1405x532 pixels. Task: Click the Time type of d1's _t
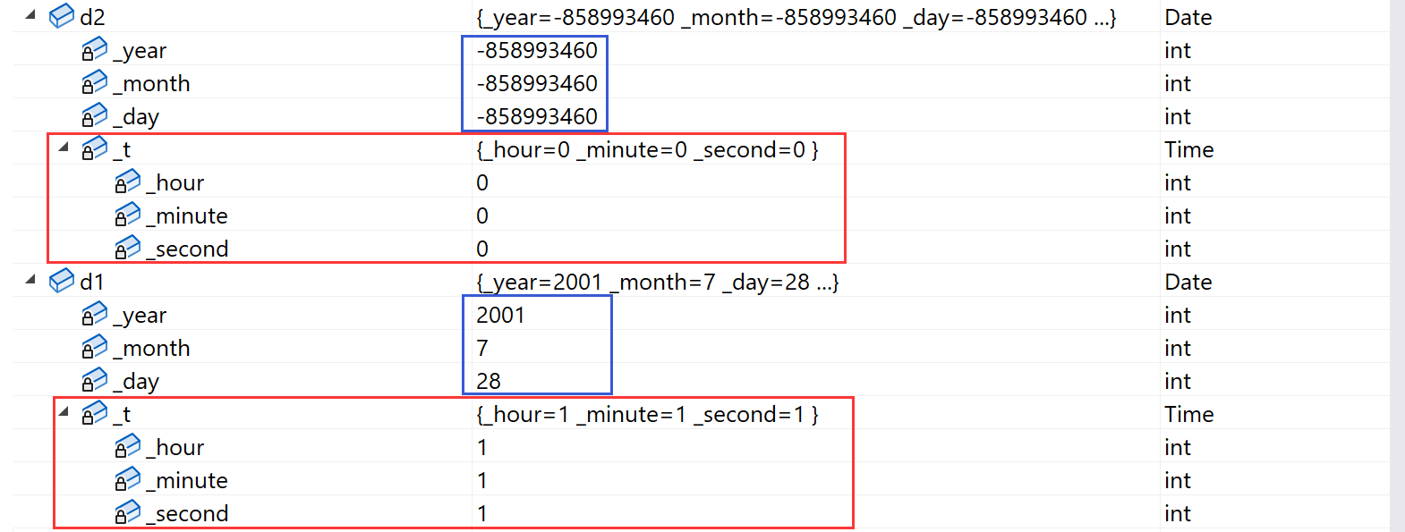pyautogui.click(x=1189, y=414)
